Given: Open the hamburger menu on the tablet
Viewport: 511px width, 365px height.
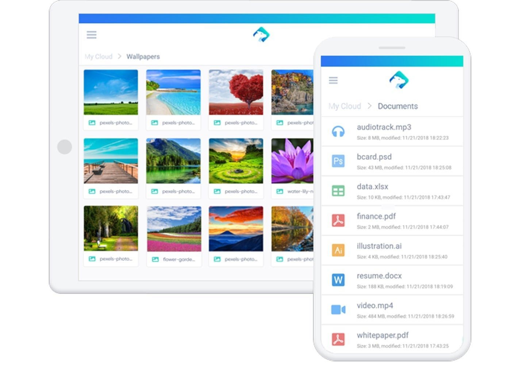Looking at the screenshot, I should pos(91,35).
